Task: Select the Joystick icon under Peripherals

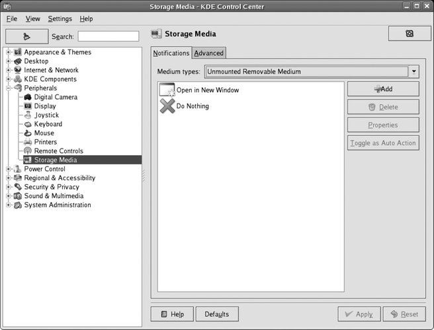Action: click(x=28, y=115)
